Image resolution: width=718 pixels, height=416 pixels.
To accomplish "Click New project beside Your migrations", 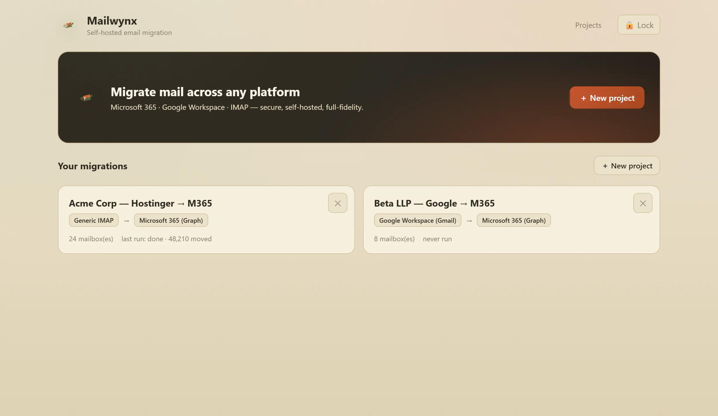I will pos(627,166).
